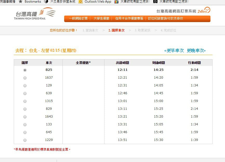Open the 一般網路訂票 menu item

[x=78, y=18]
